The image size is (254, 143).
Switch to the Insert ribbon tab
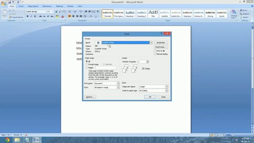click(21, 6)
